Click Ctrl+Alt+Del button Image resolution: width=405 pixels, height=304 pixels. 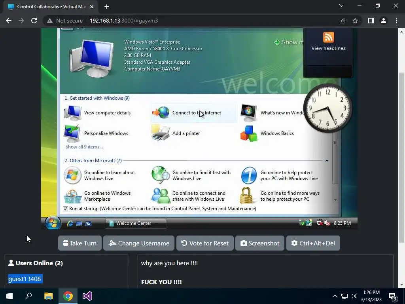(313, 243)
